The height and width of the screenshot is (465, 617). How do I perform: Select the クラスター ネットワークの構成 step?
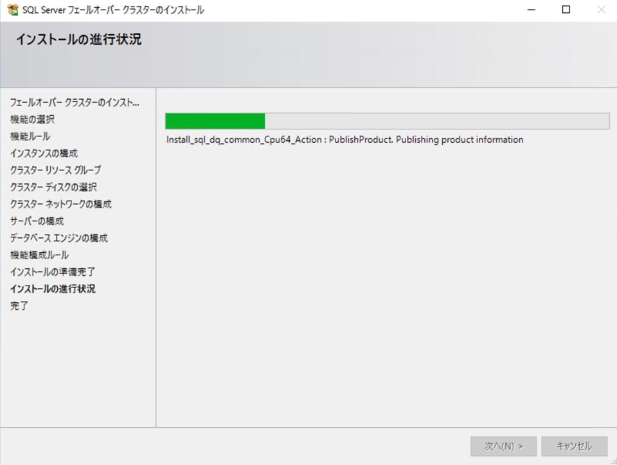click(60, 204)
